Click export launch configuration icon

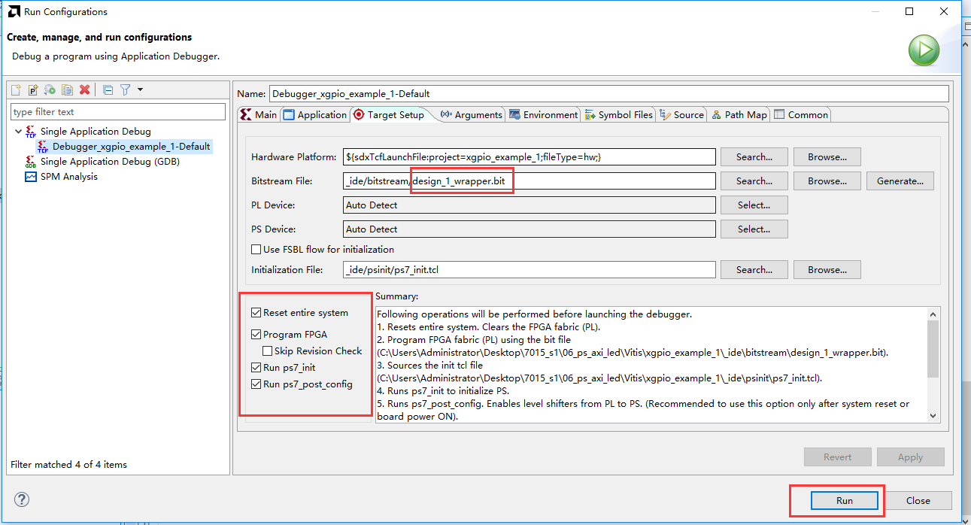50,90
